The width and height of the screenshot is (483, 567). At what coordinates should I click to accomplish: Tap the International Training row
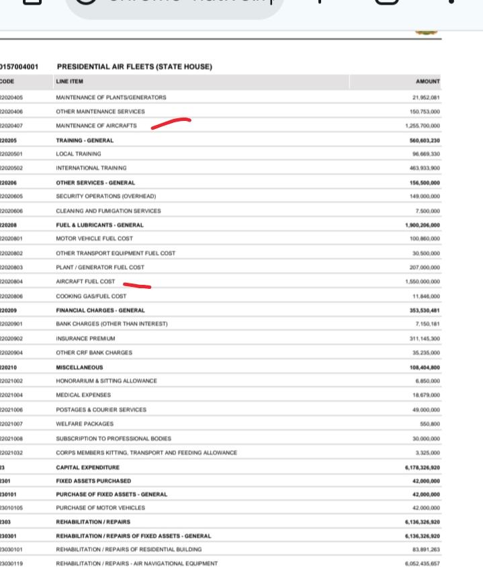point(91,168)
